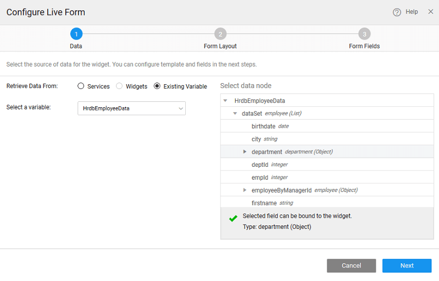Click the Cancel button

tap(351, 265)
